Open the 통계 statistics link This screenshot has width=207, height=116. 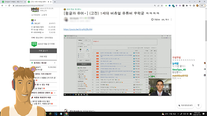44,15
